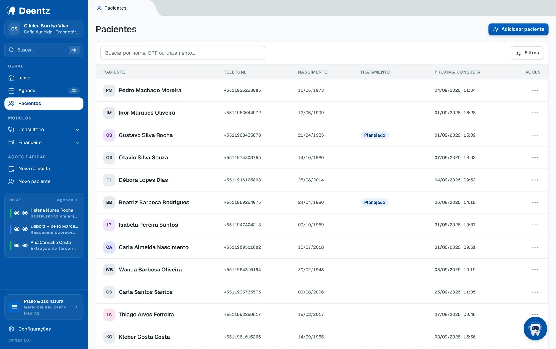Select patient name Kleber Costa Costa
Viewport: 556px width, 349px height.
point(144,337)
